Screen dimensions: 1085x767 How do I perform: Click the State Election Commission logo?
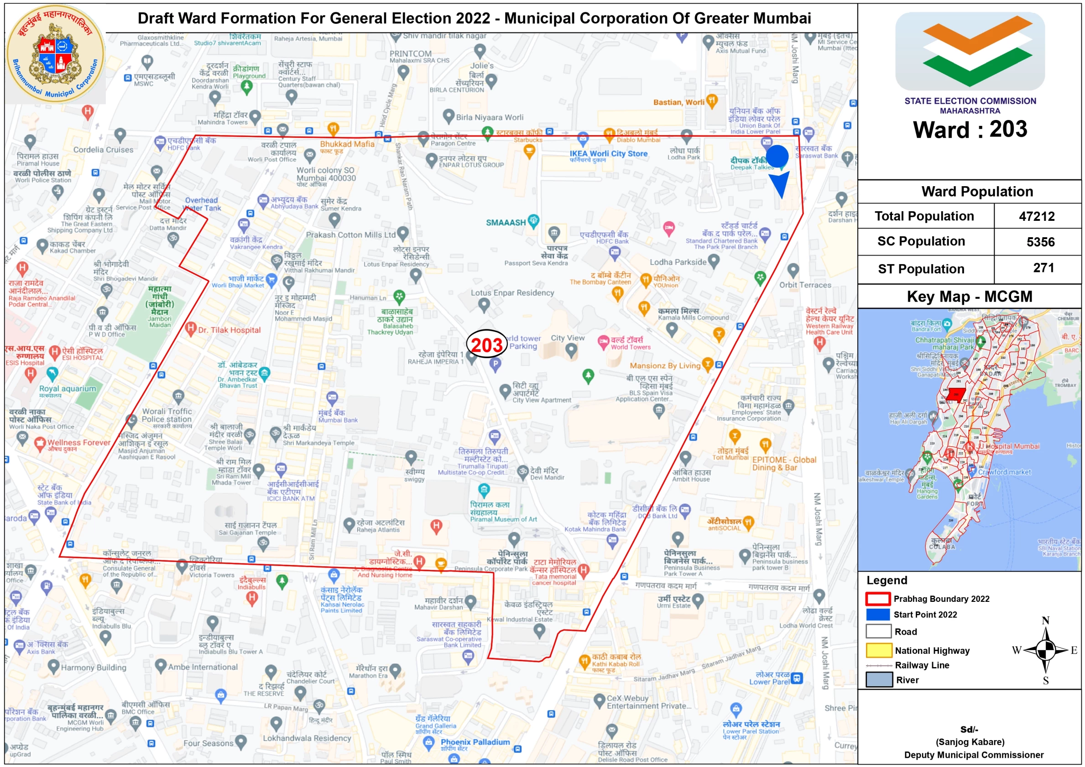[970, 52]
